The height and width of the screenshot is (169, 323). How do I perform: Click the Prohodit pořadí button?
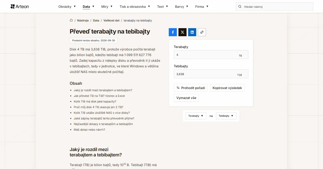(x=191, y=88)
